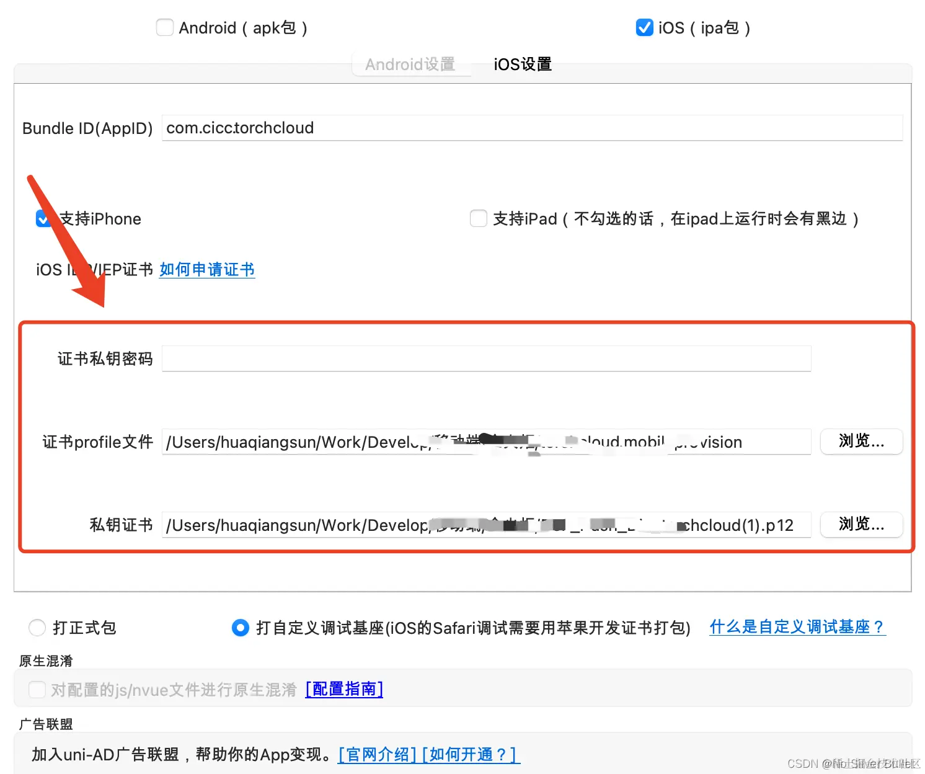Open the 配置指南 link
The height and width of the screenshot is (774, 925).
pyautogui.click(x=343, y=689)
